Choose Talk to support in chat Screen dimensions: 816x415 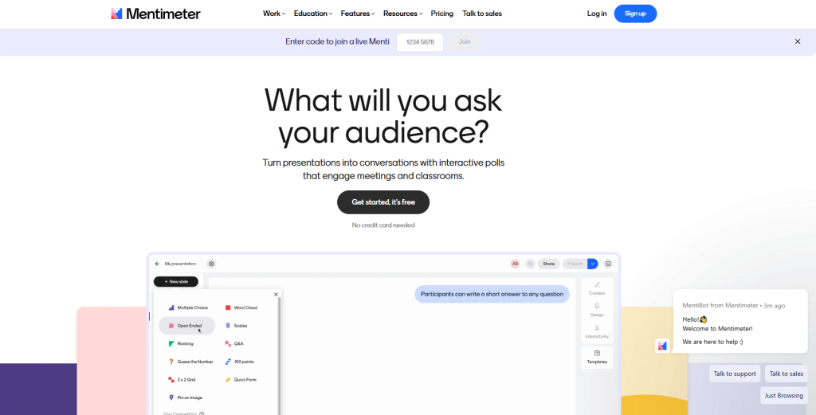pyautogui.click(x=734, y=374)
